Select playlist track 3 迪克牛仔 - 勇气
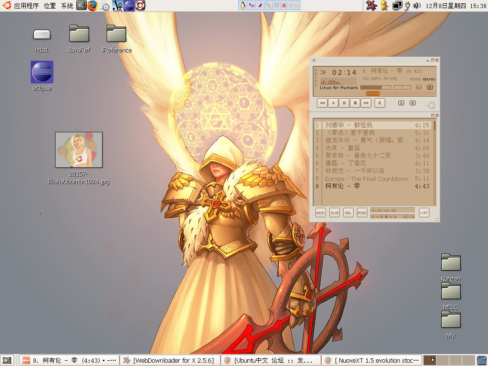The height and width of the screenshot is (366, 488). [x=373, y=141]
